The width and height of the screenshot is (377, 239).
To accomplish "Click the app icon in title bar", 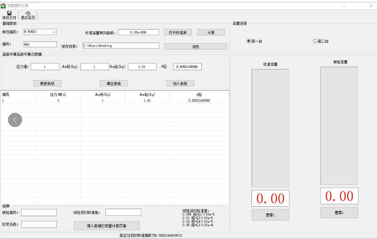I will coord(3,6).
